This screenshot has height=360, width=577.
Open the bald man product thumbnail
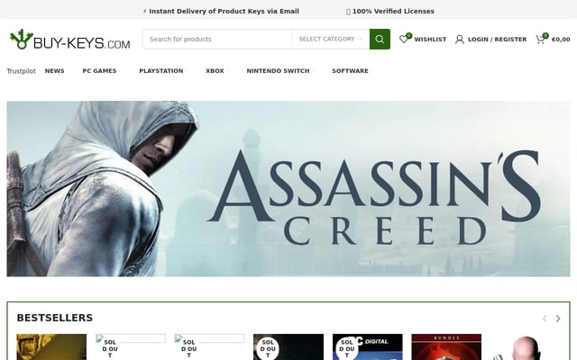click(526, 346)
